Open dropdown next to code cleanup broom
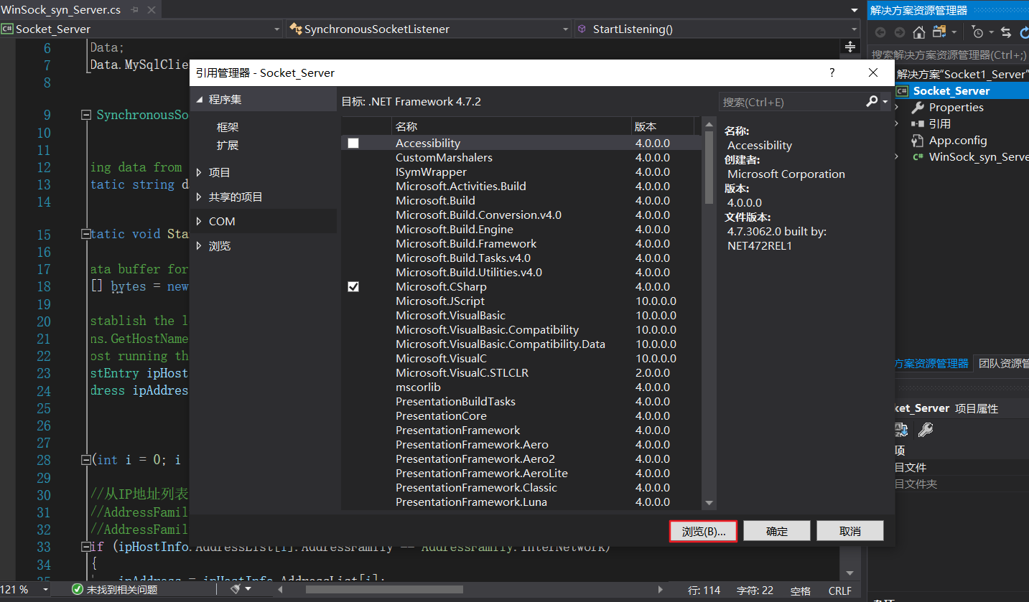 coord(248,590)
